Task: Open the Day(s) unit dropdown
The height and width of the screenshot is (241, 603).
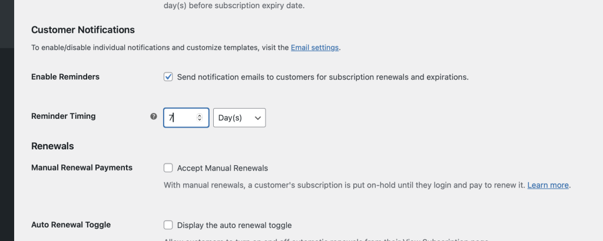Action: pos(239,118)
